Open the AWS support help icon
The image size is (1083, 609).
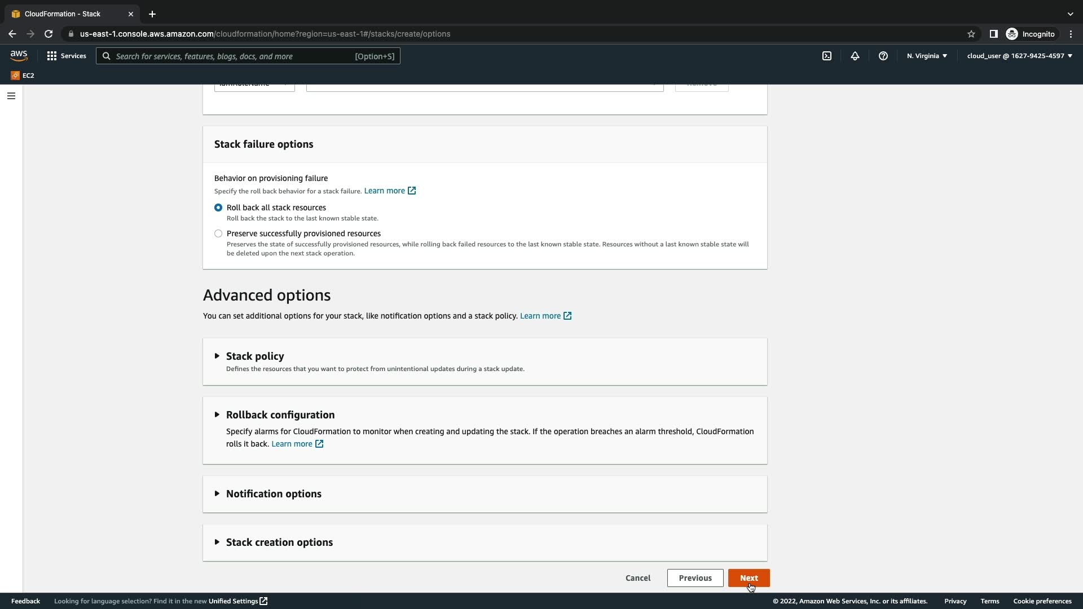coord(883,56)
